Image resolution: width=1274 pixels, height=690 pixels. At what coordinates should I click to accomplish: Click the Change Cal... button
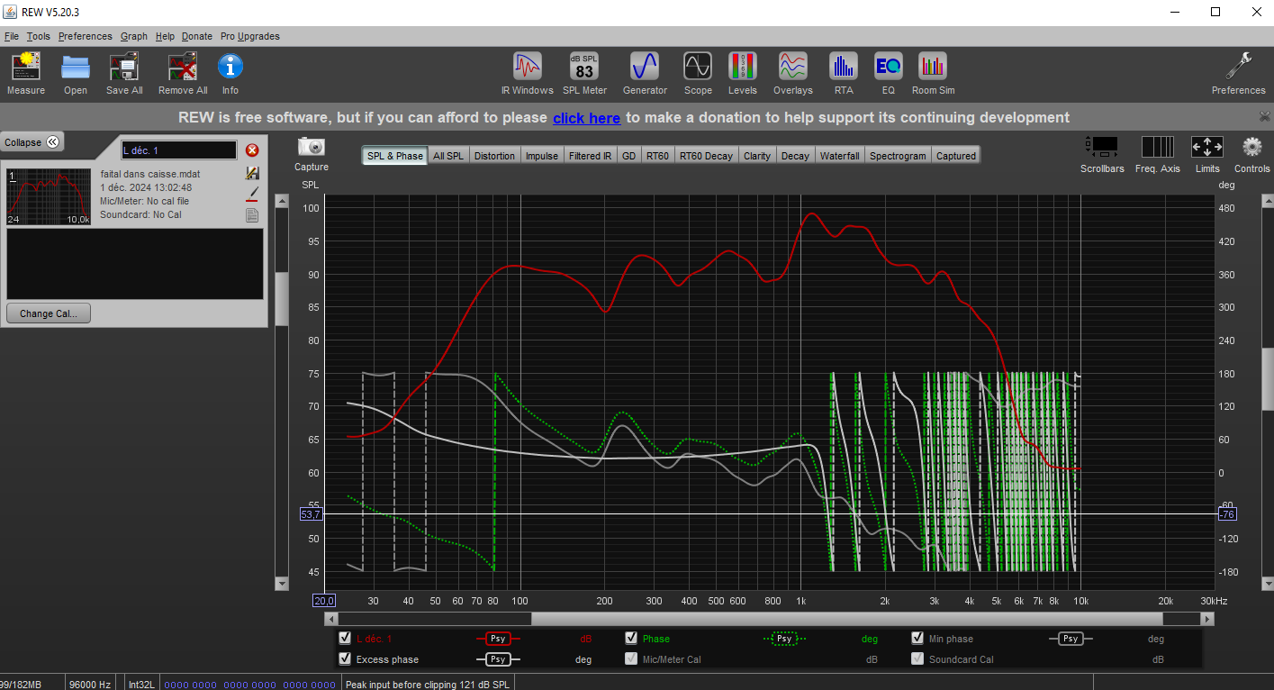[49, 313]
